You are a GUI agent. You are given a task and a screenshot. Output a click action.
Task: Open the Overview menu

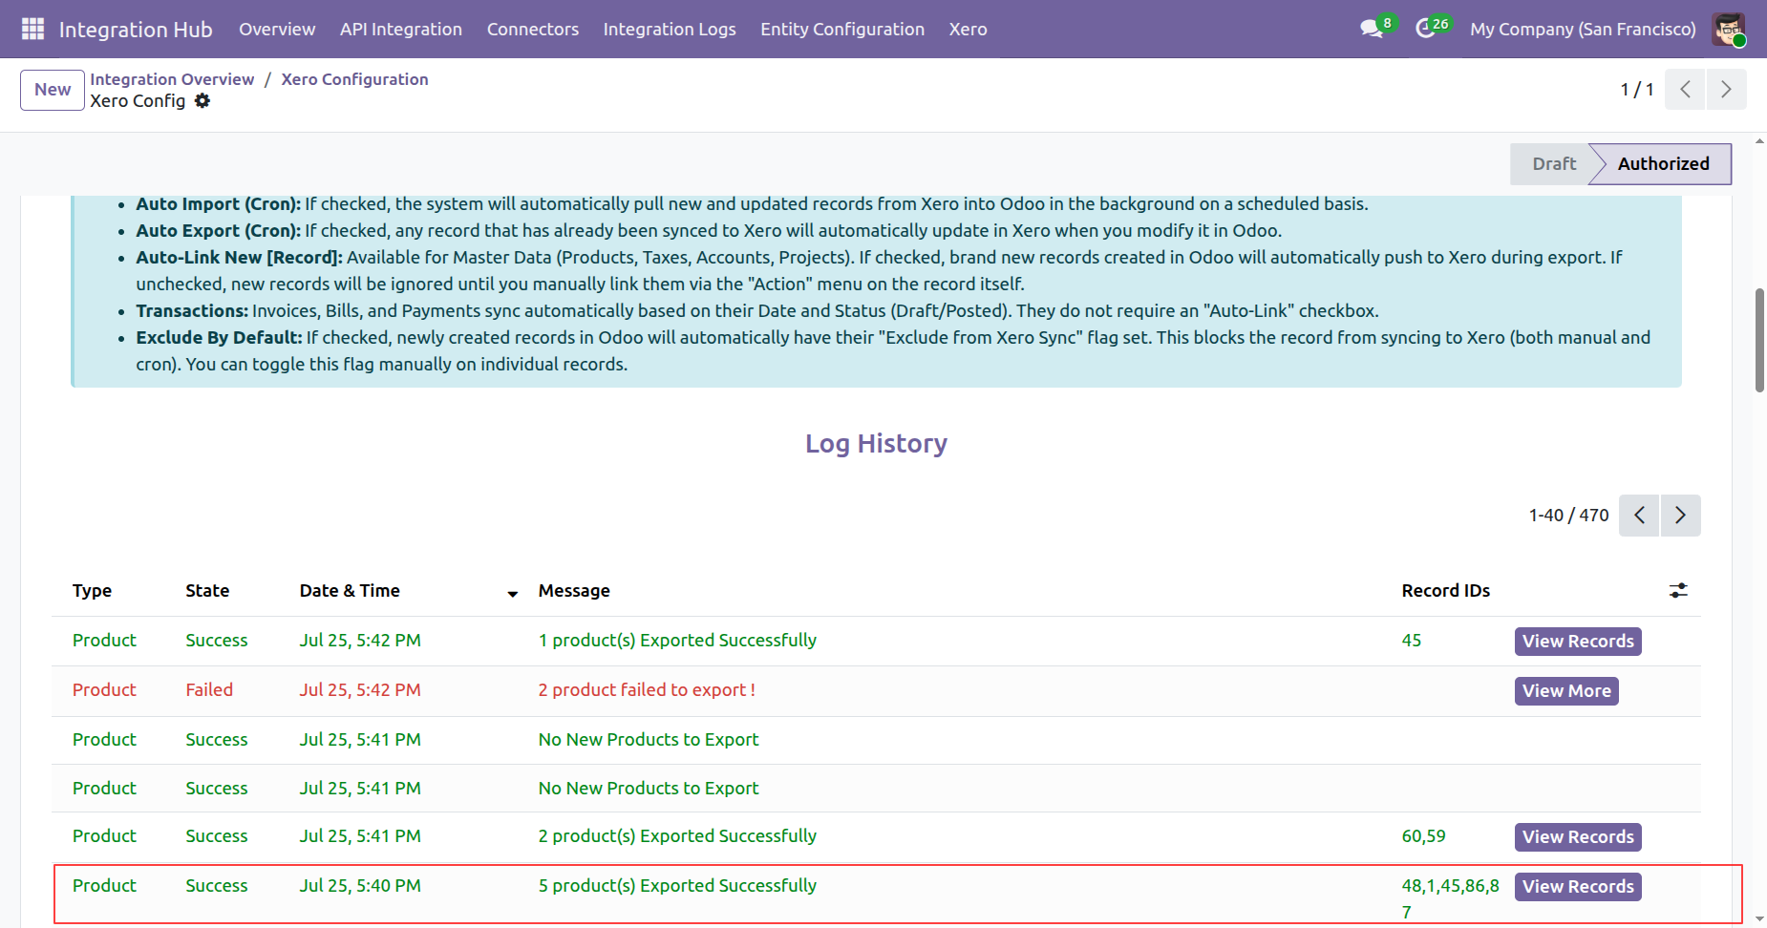[277, 29]
